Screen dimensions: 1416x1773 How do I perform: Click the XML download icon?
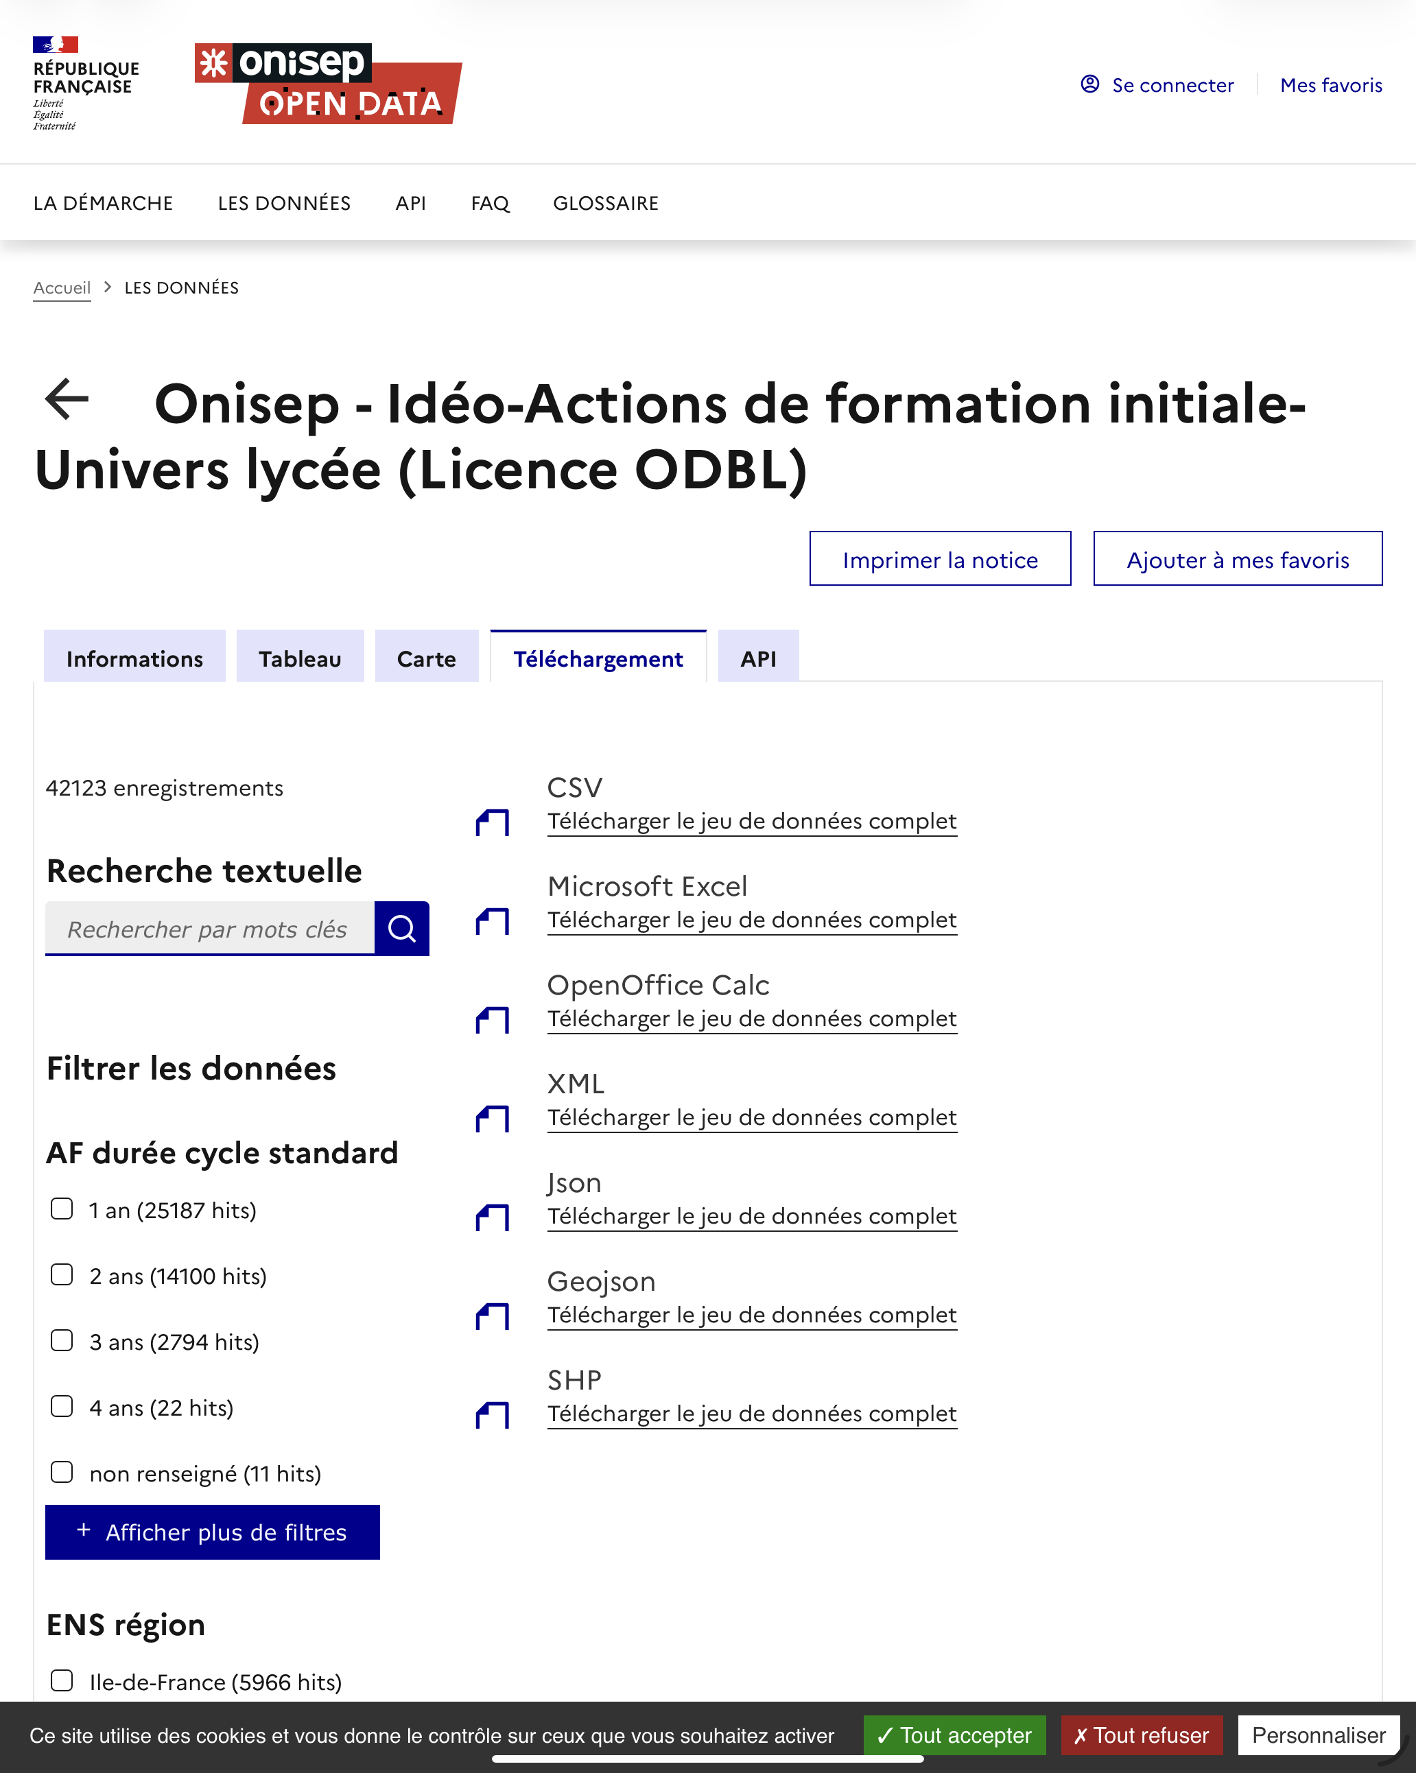click(493, 1119)
